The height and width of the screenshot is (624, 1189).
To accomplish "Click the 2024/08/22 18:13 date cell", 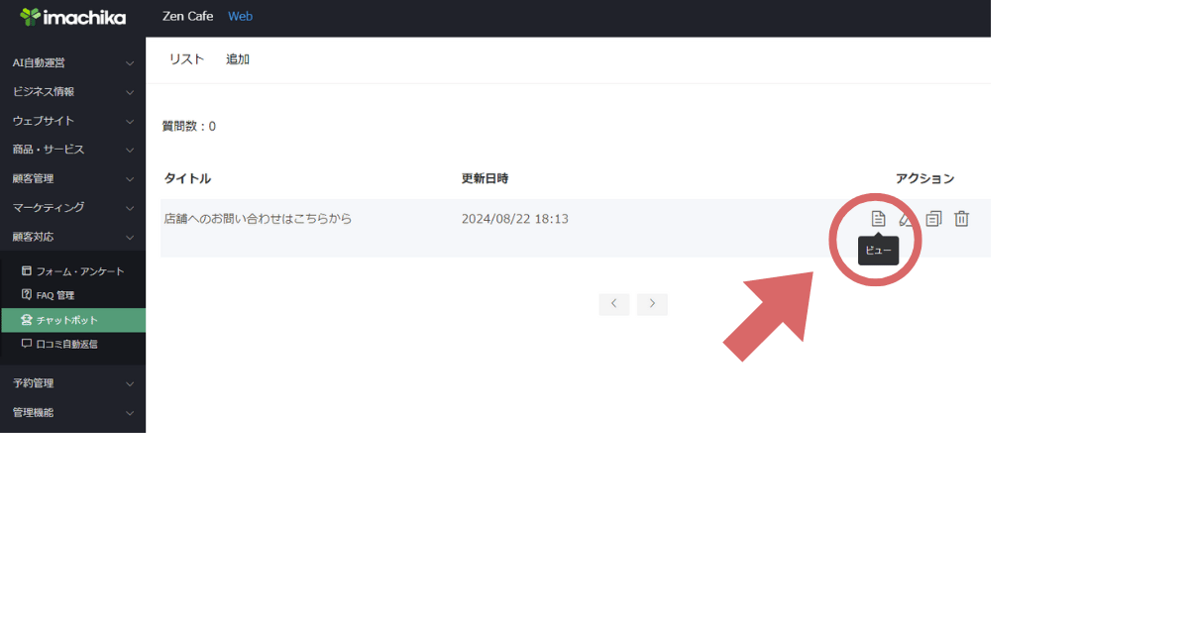I will click(515, 219).
